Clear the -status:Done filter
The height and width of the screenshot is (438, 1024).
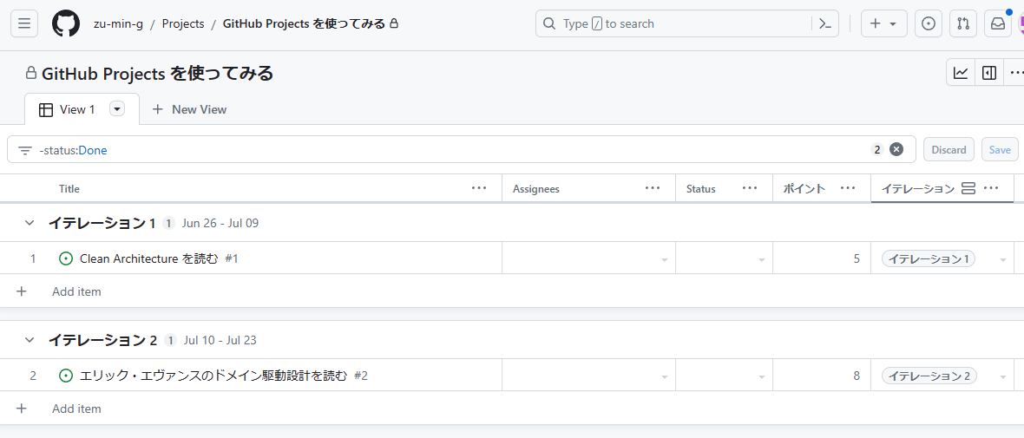tap(896, 149)
